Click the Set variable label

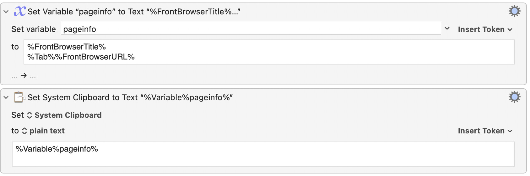coord(34,29)
